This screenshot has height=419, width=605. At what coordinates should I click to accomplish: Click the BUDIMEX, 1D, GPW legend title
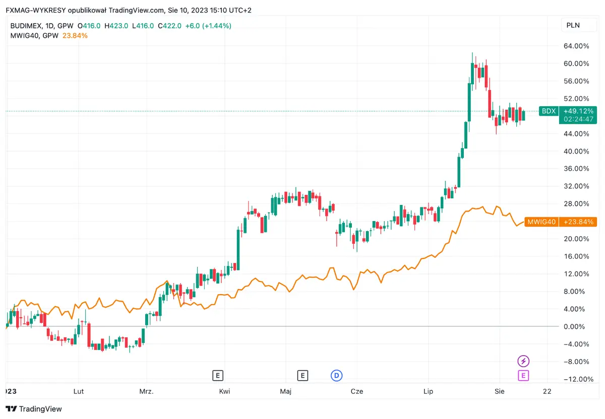(x=42, y=25)
